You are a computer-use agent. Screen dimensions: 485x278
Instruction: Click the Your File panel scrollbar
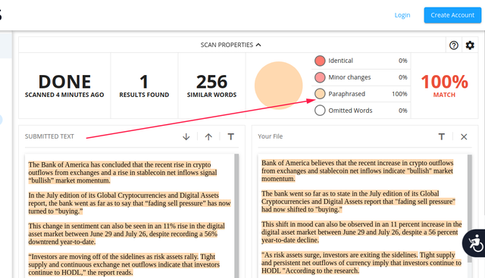(x=470, y=209)
